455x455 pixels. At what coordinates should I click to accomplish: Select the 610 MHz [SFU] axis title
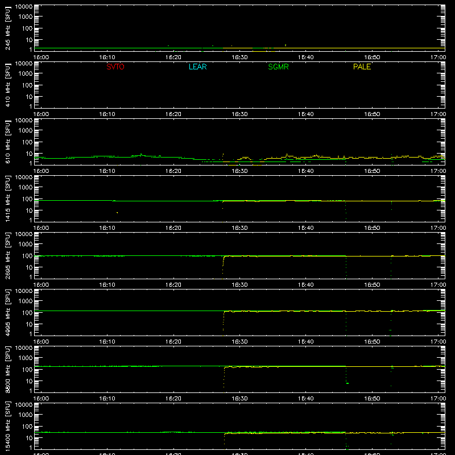pyautogui.click(x=8, y=142)
